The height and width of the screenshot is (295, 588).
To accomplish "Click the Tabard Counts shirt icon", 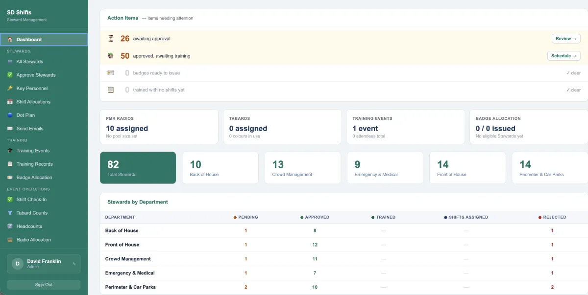I will pos(10,213).
